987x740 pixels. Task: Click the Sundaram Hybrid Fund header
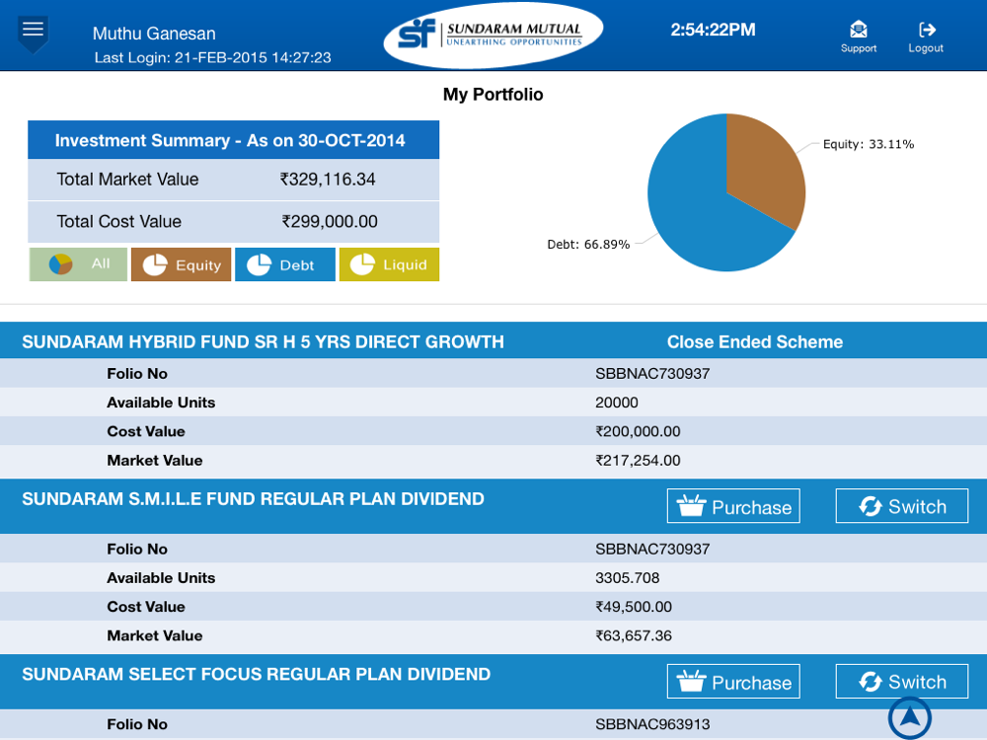(x=264, y=341)
